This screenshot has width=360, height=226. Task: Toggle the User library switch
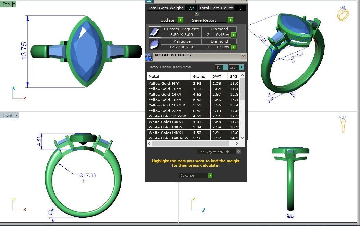pos(241,67)
